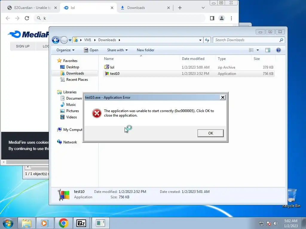The height and width of the screenshot is (229, 306).
Task: Open Explorer help
Action: click(279, 50)
